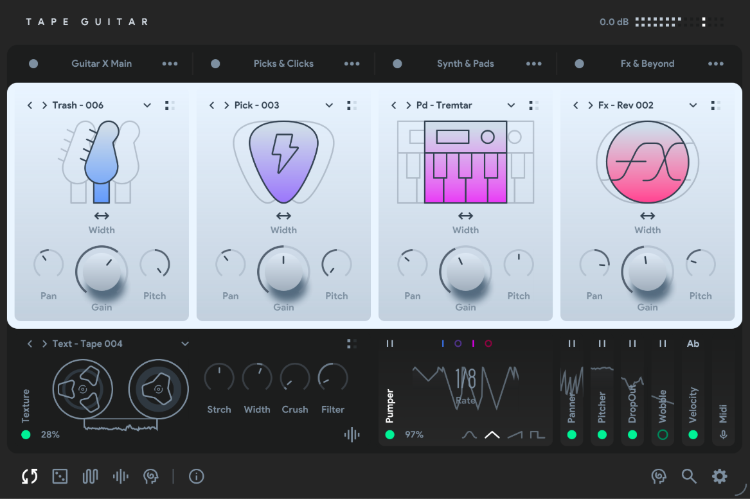Open the Pd - Tremtar preset dropdown arrow
750x499 pixels.
click(x=512, y=105)
